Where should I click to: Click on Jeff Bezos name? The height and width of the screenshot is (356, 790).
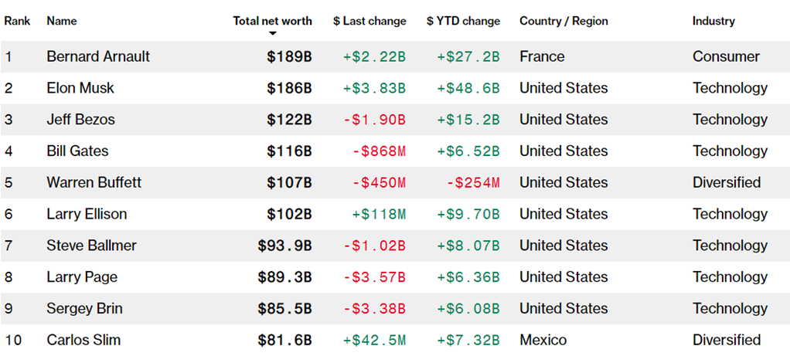coord(80,120)
